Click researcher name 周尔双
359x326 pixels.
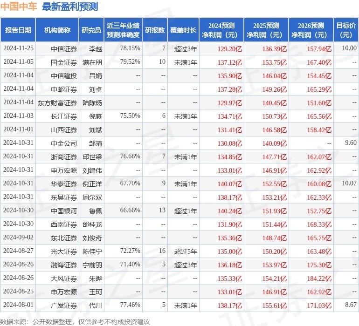(x=92, y=197)
